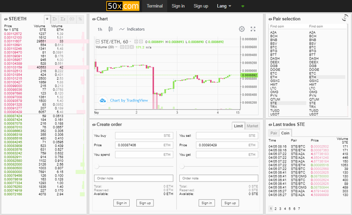This screenshot has height=215, width=352.
Task: Click the ask price 0.00111607
Action: (x=13, y=41)
